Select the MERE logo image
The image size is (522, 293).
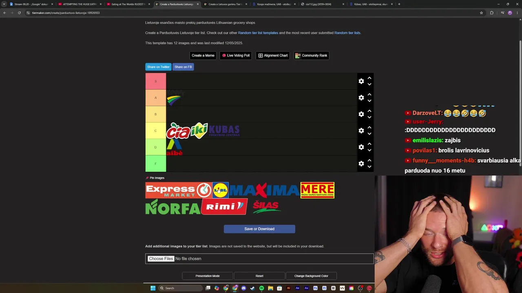tap(317, 190)
